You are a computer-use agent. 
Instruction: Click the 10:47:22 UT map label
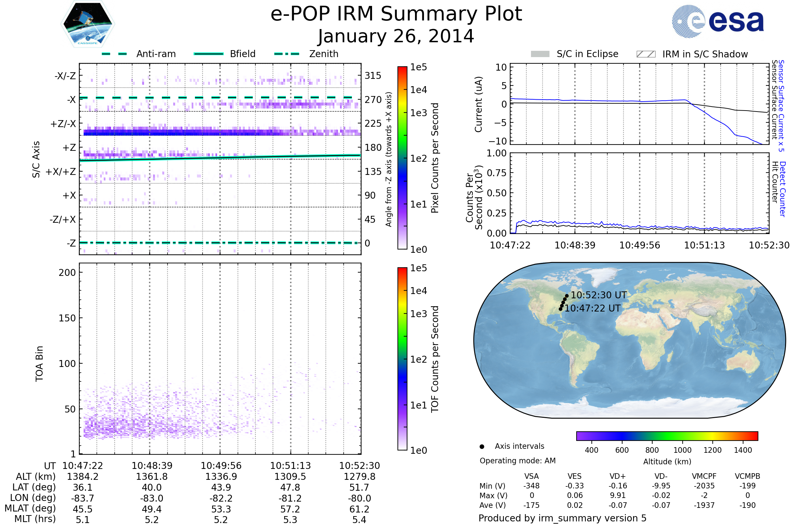pos(592,309)
